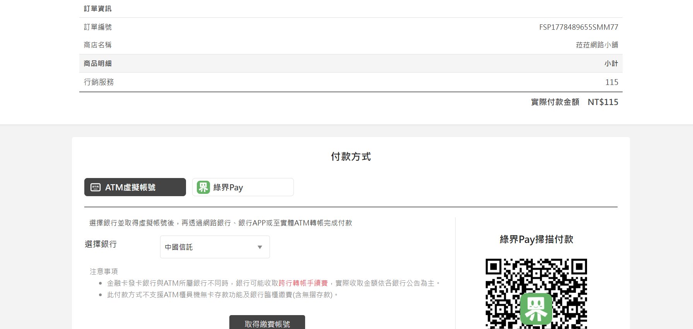The image size is (693, 329).
Task: Click the NT$115 total amount
Action: tap(603, 102)
